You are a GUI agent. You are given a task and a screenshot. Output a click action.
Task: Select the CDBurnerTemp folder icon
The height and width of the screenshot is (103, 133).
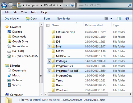(53, 32)
